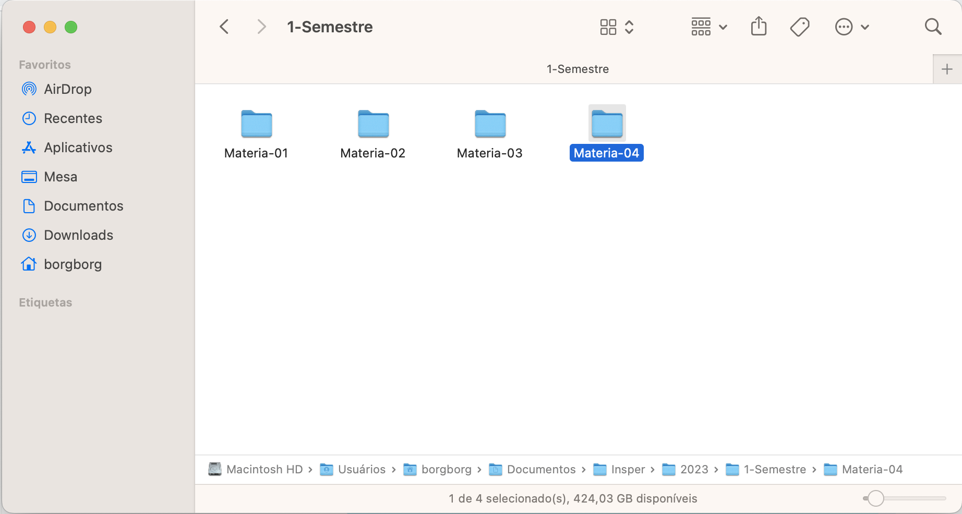Open Documentos in the sidebar
Image resolution: width=962 pixels, height=514 pixels.
pos(83,206)
